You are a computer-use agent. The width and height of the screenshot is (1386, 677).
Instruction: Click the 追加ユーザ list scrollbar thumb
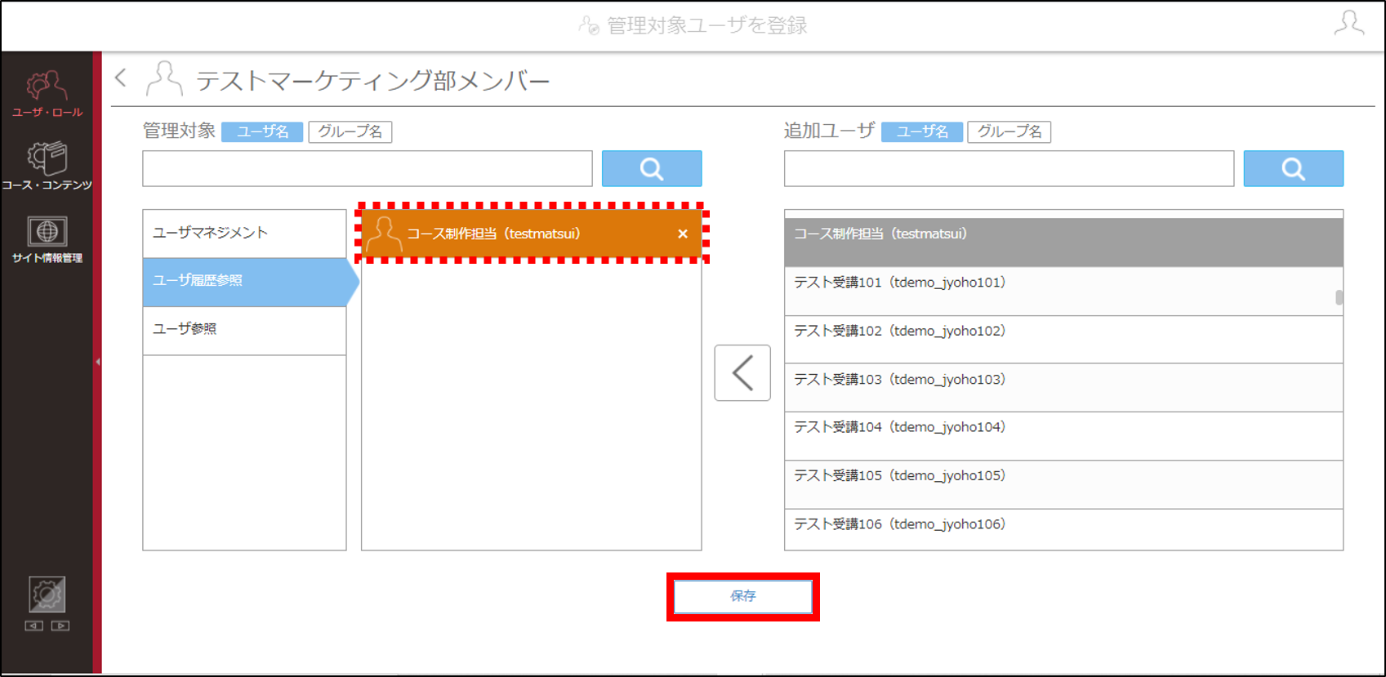coord(1339,297)
